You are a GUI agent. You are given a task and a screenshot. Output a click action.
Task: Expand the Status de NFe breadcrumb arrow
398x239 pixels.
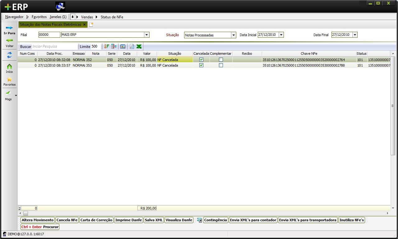pyautogui.click(x=97, y=17)
